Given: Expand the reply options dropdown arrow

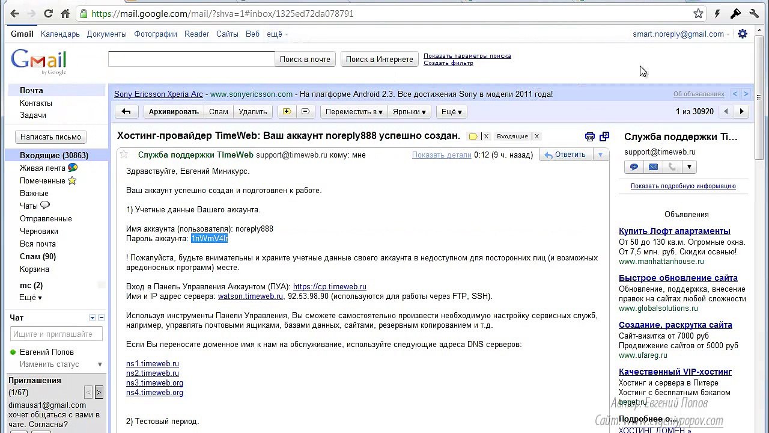Looking at the screenshot, I should click(x=600, y=155).
